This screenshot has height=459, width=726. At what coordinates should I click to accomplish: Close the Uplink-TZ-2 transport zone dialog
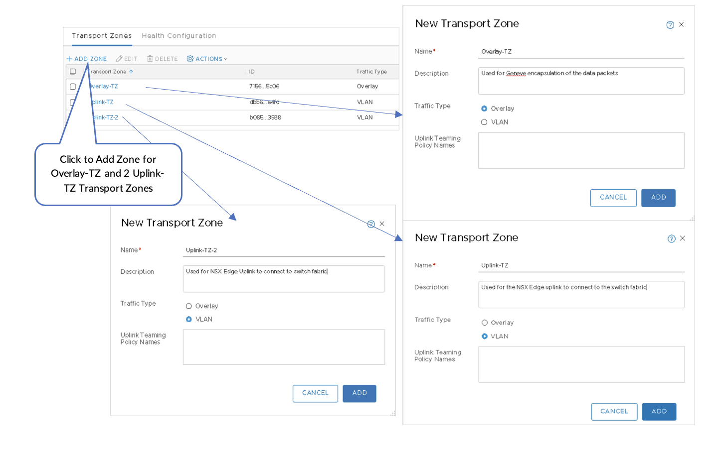click(x=382, y=224)
